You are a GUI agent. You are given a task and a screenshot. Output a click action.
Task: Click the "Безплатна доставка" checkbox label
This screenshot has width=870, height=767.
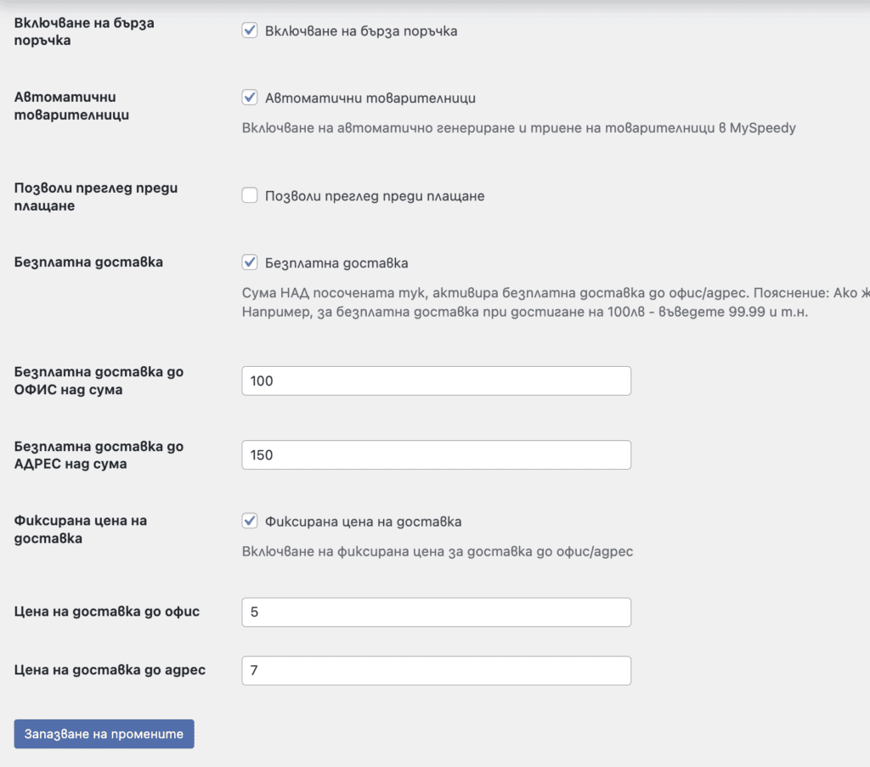click(336, 262)
